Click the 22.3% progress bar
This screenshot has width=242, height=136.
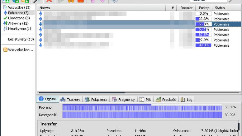[203, 19]
